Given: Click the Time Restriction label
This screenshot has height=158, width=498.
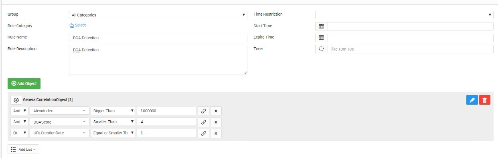Looking at the screenshot, I should pos(268,14).
